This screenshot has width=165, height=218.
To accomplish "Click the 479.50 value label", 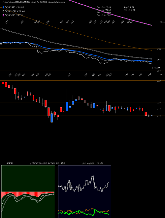I will pos(156,68).
